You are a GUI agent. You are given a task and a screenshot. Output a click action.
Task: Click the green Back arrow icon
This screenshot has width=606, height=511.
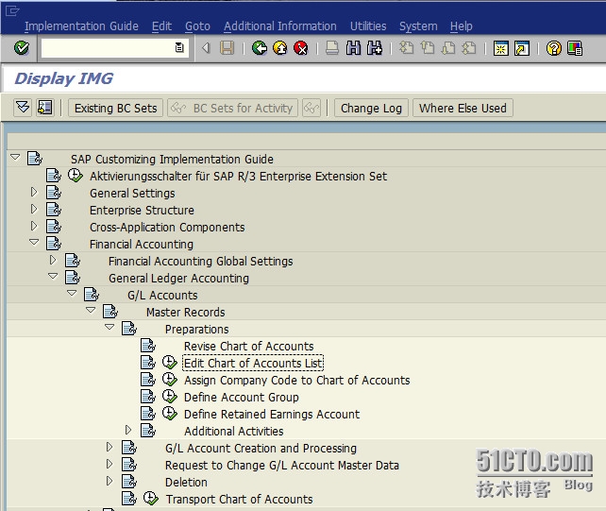pos(260,48)
